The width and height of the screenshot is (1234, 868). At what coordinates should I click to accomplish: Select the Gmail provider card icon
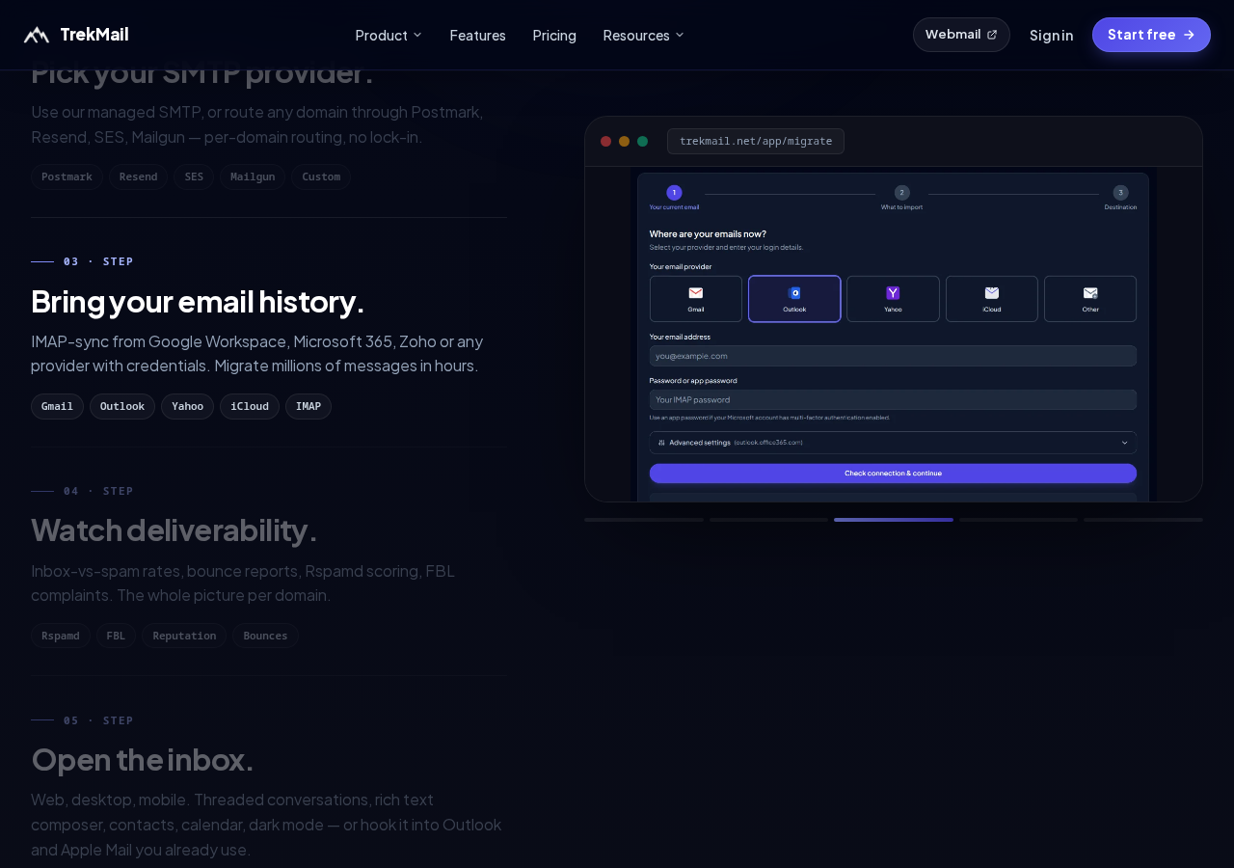pos(696,293)
